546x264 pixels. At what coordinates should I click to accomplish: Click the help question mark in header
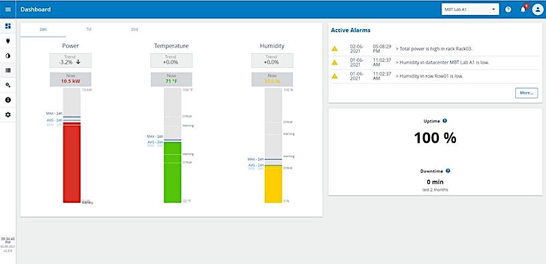[508, 10]
